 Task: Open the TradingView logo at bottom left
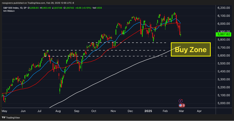tap(11, 118)
